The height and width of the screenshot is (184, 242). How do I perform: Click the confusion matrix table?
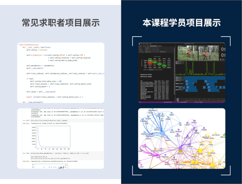click(156, 63)
